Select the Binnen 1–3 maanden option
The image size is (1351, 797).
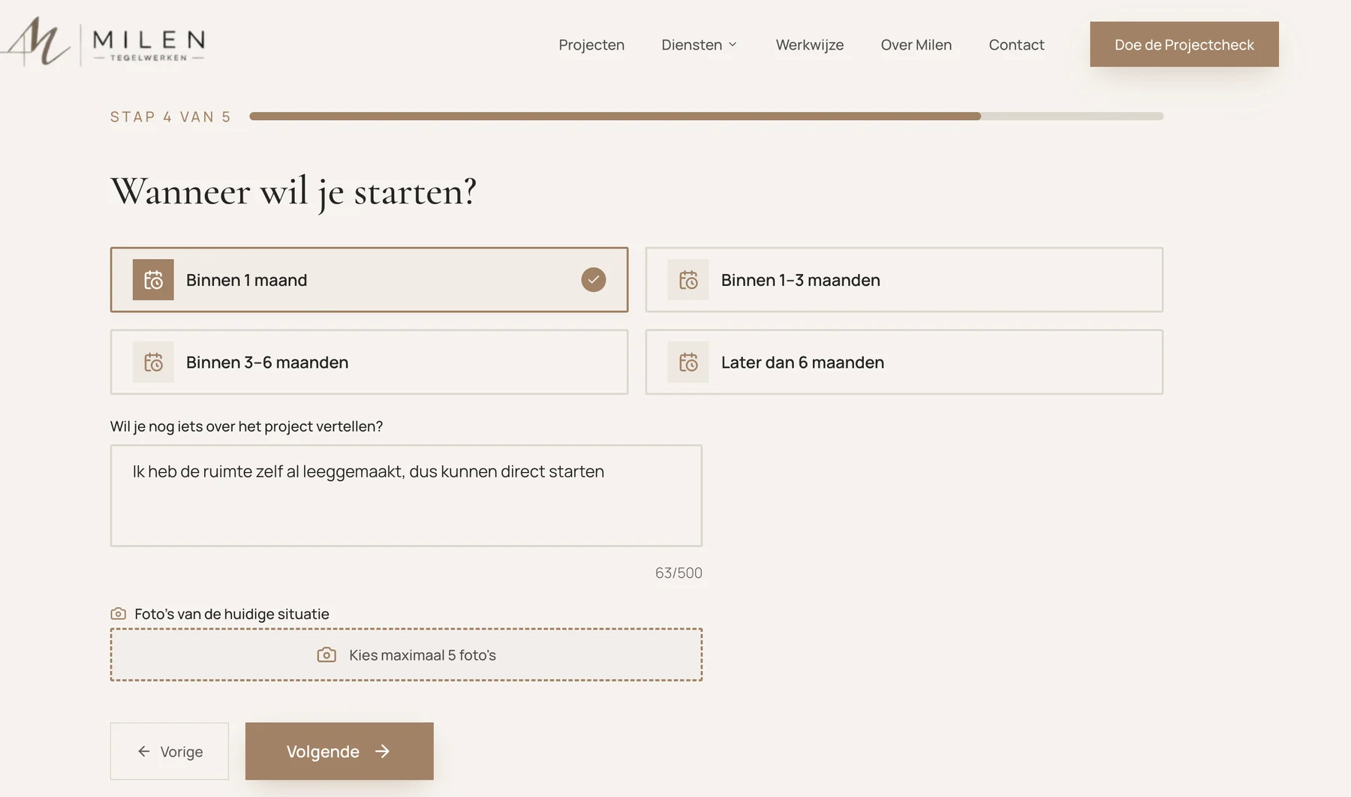pyautogui.click(x=904, y=280)
